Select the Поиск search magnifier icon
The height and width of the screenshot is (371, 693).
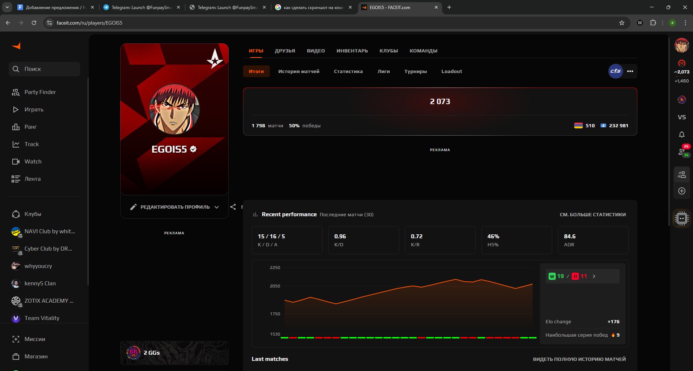point(16,69)
